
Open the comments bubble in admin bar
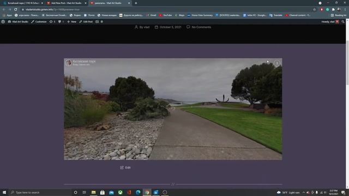point(61,22)
